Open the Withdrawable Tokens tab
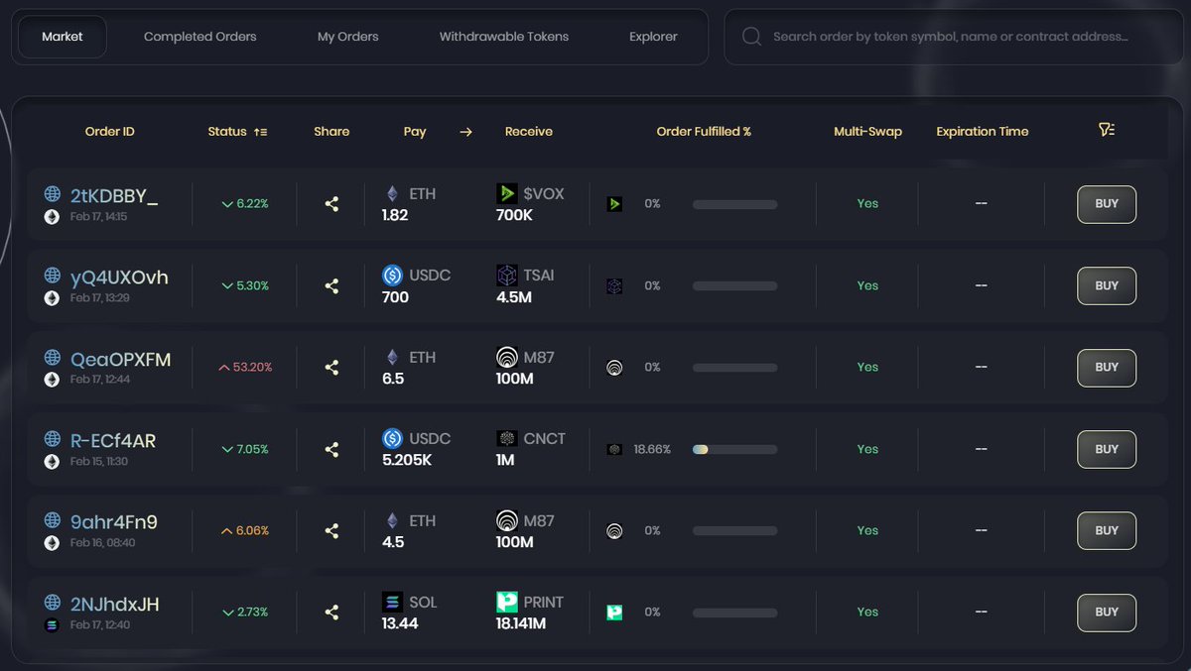1191x671 pixels. point(504,37)
